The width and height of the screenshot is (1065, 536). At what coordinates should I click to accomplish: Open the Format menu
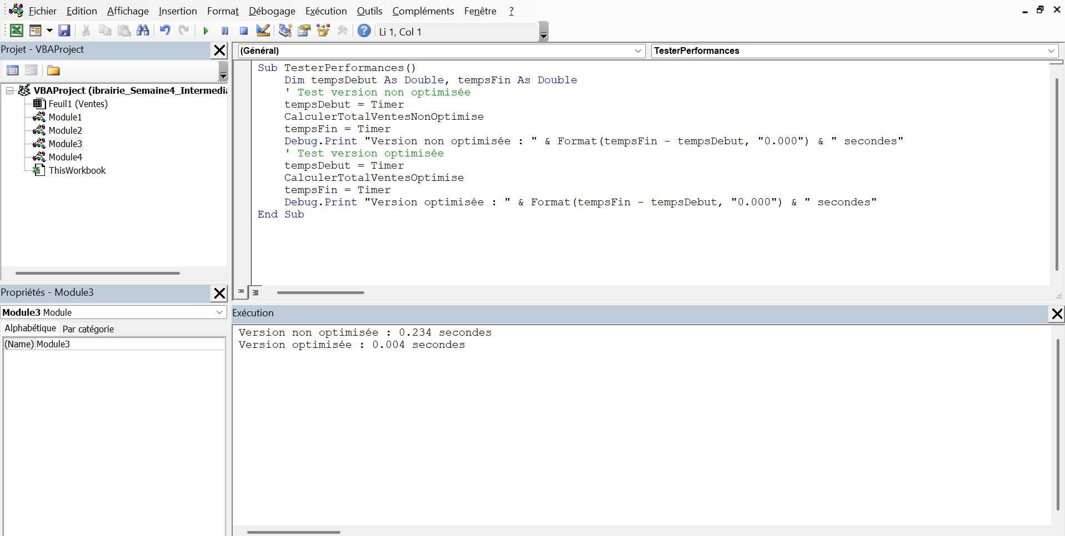(223, 11)
